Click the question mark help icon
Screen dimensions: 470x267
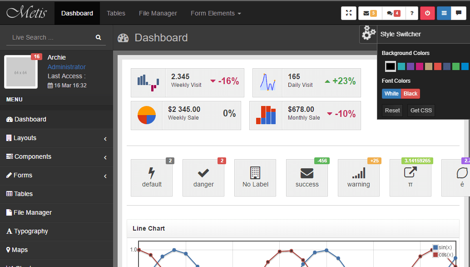click(411, 13)
